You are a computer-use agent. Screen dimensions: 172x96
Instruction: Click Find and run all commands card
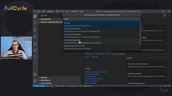[147, 65]
